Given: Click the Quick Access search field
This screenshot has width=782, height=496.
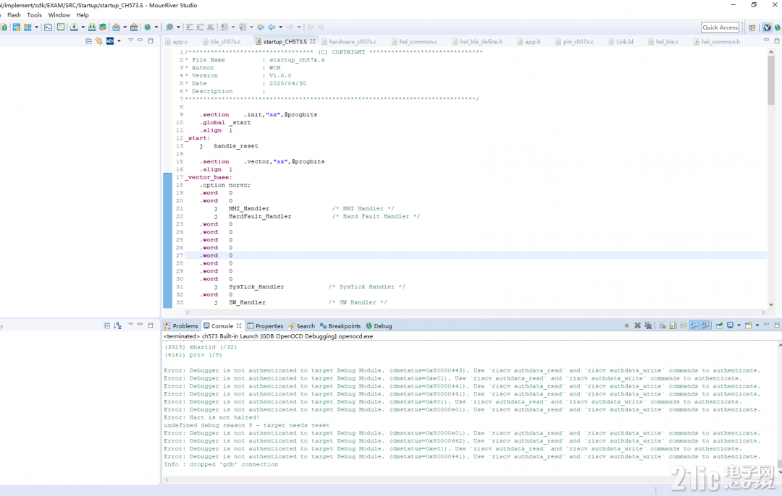Looking at the screenshot, I should tap(720, 27).
